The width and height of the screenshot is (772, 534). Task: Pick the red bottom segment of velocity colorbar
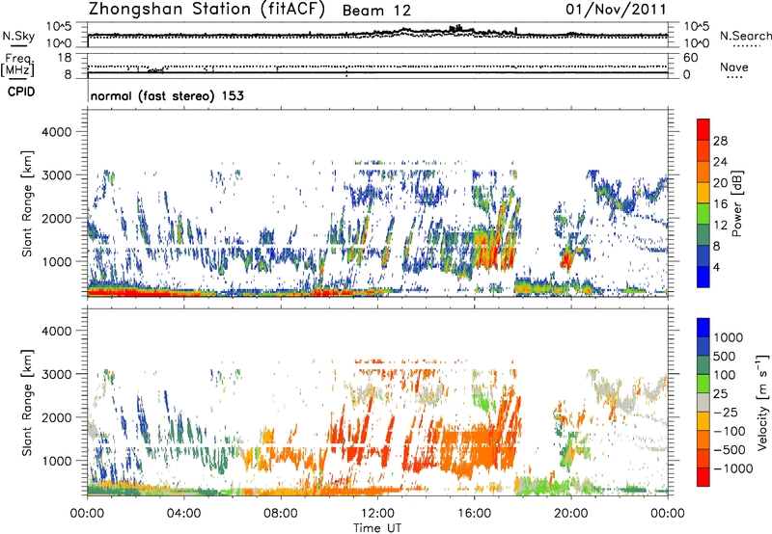pos(703,477)
